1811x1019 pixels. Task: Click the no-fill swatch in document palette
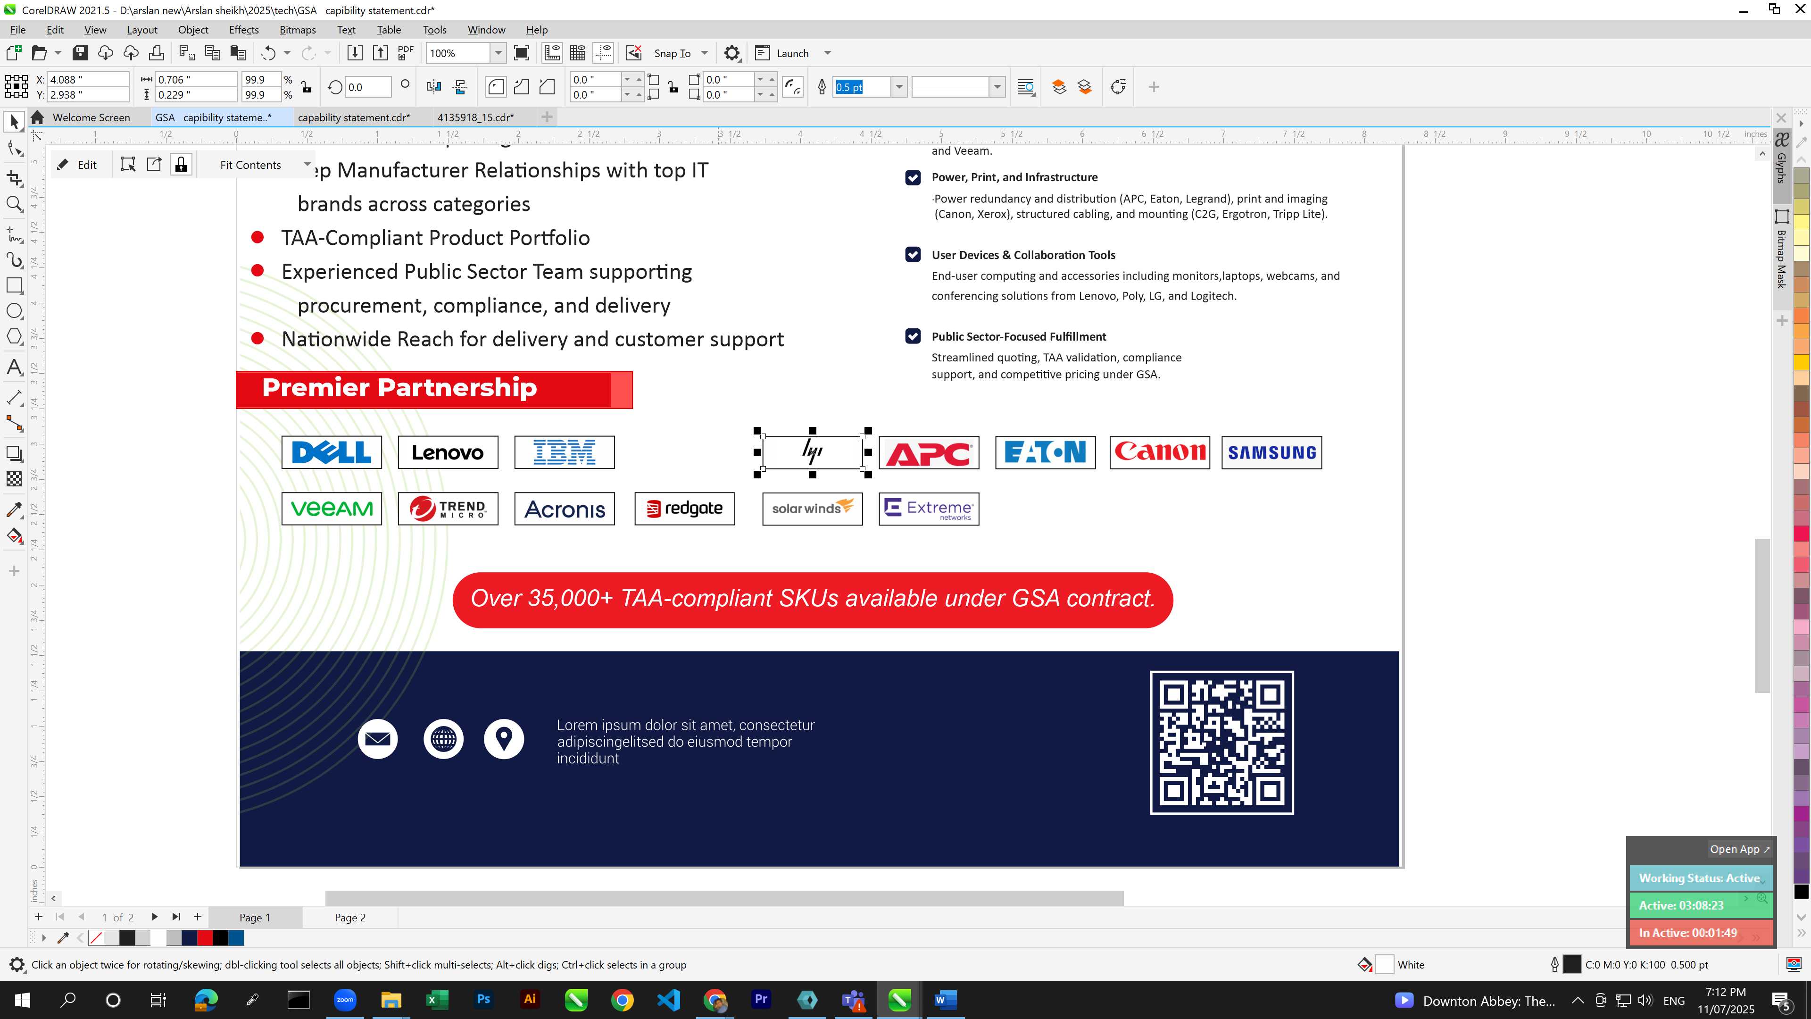[x=96, y=937]
